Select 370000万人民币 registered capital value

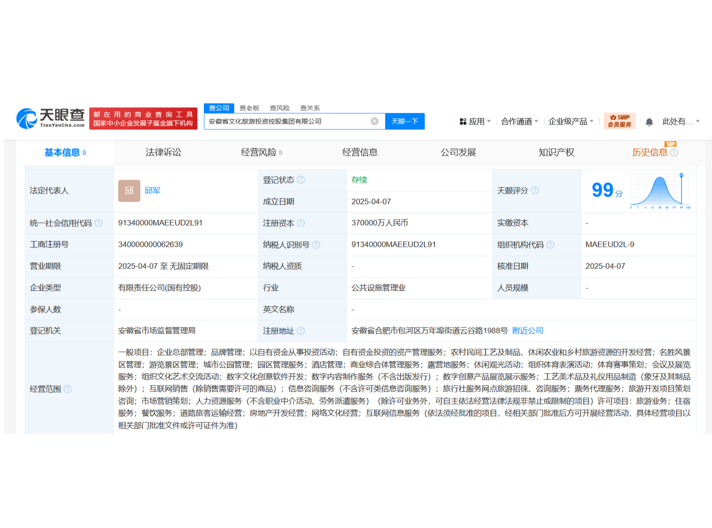tap(380, 223)
